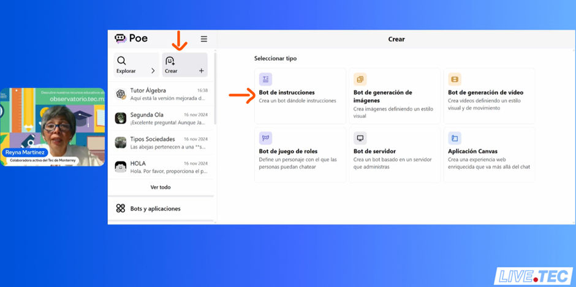The height and width of the screenshot is (287, 576).
Task: Select the Bot de generación de video icon
Action: [x=454, y=79]
